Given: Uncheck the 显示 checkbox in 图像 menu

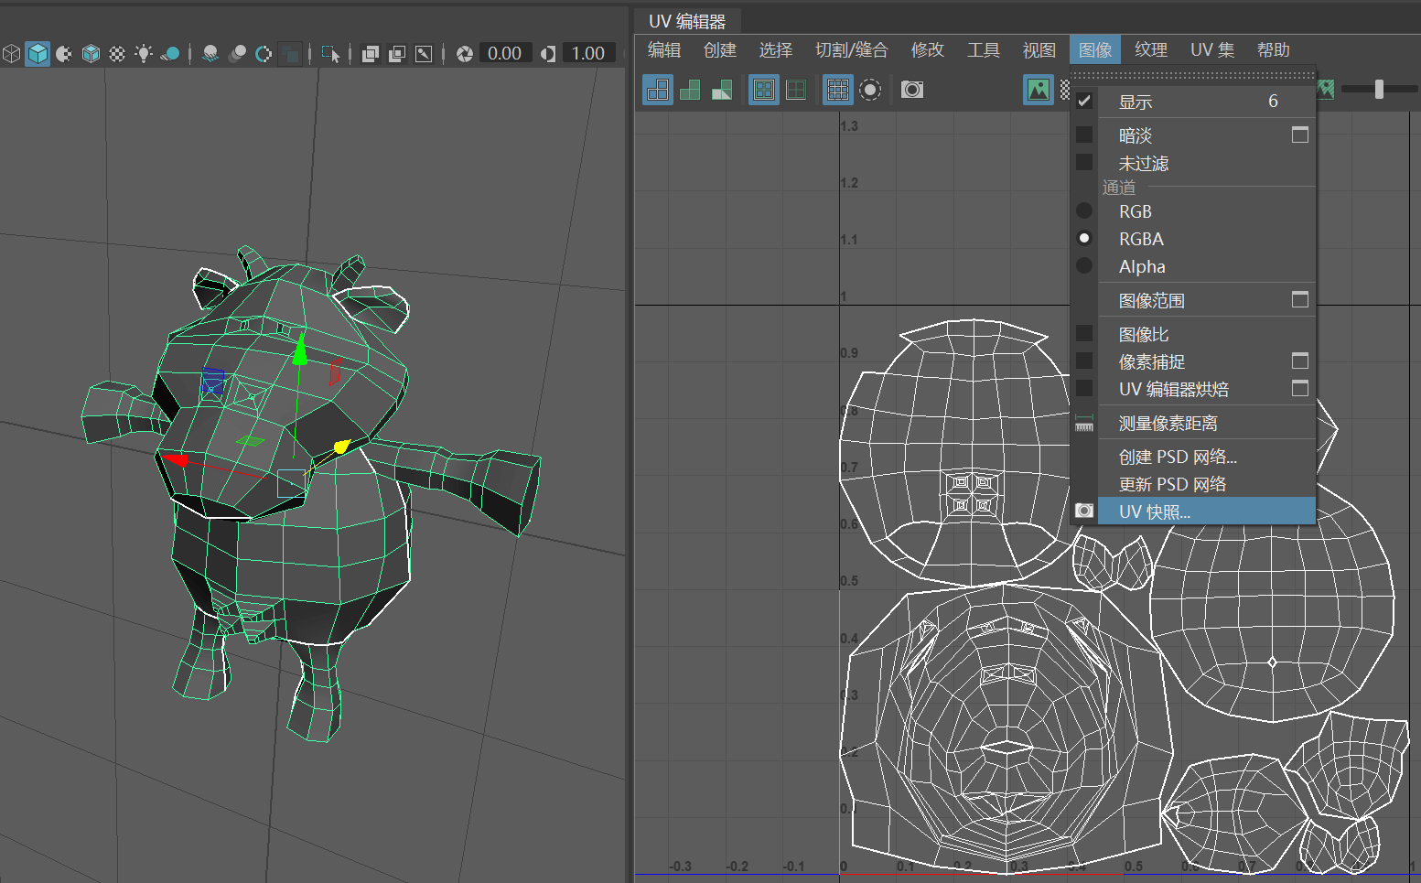Looking at the screenshot, I should [1084, 101].
